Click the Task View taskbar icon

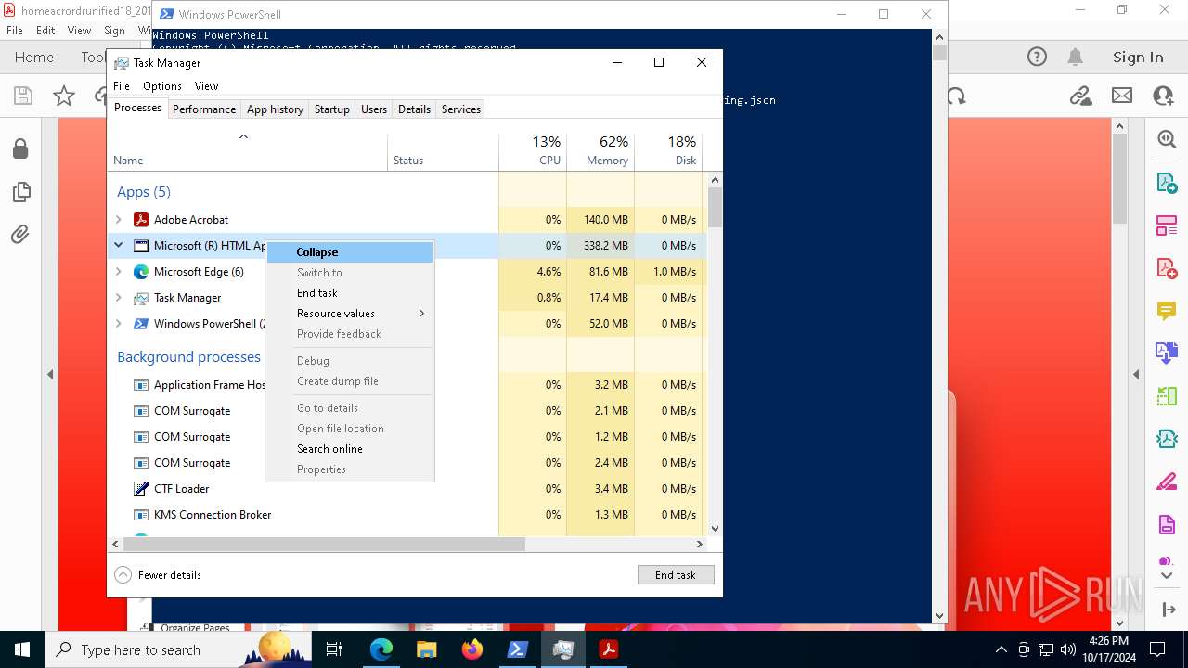point(335,649)
